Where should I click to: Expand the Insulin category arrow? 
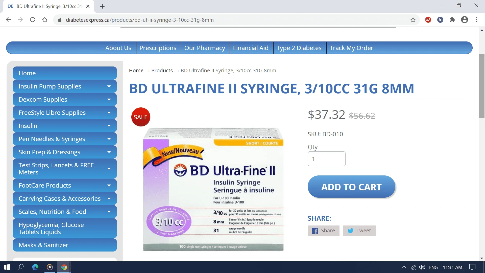[109, 126]
